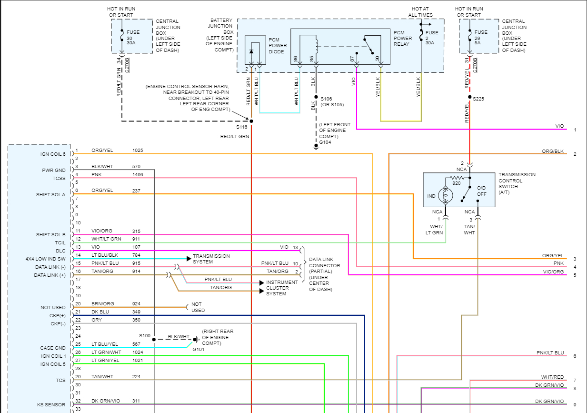This screenshot has width=587, height=413.
Task: Select the Fuse 30 30A symbol
Action: coord(121,37)
